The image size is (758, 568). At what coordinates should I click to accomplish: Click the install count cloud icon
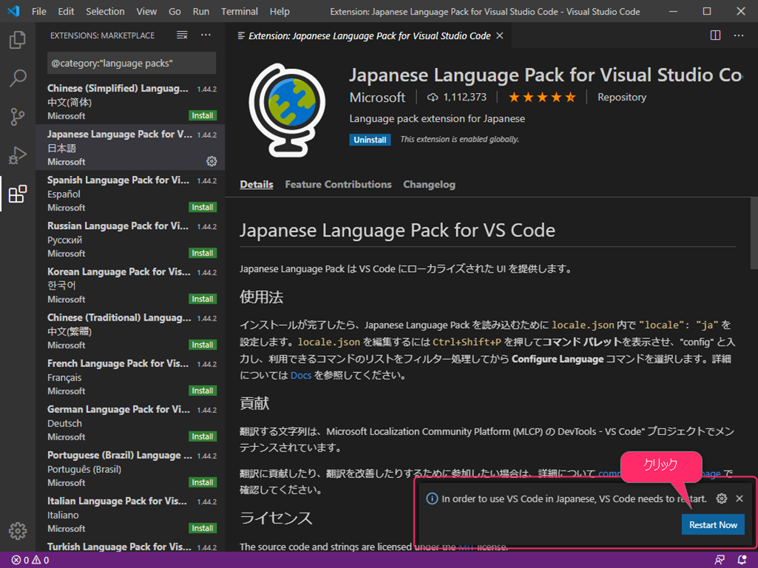pos(432,97)
